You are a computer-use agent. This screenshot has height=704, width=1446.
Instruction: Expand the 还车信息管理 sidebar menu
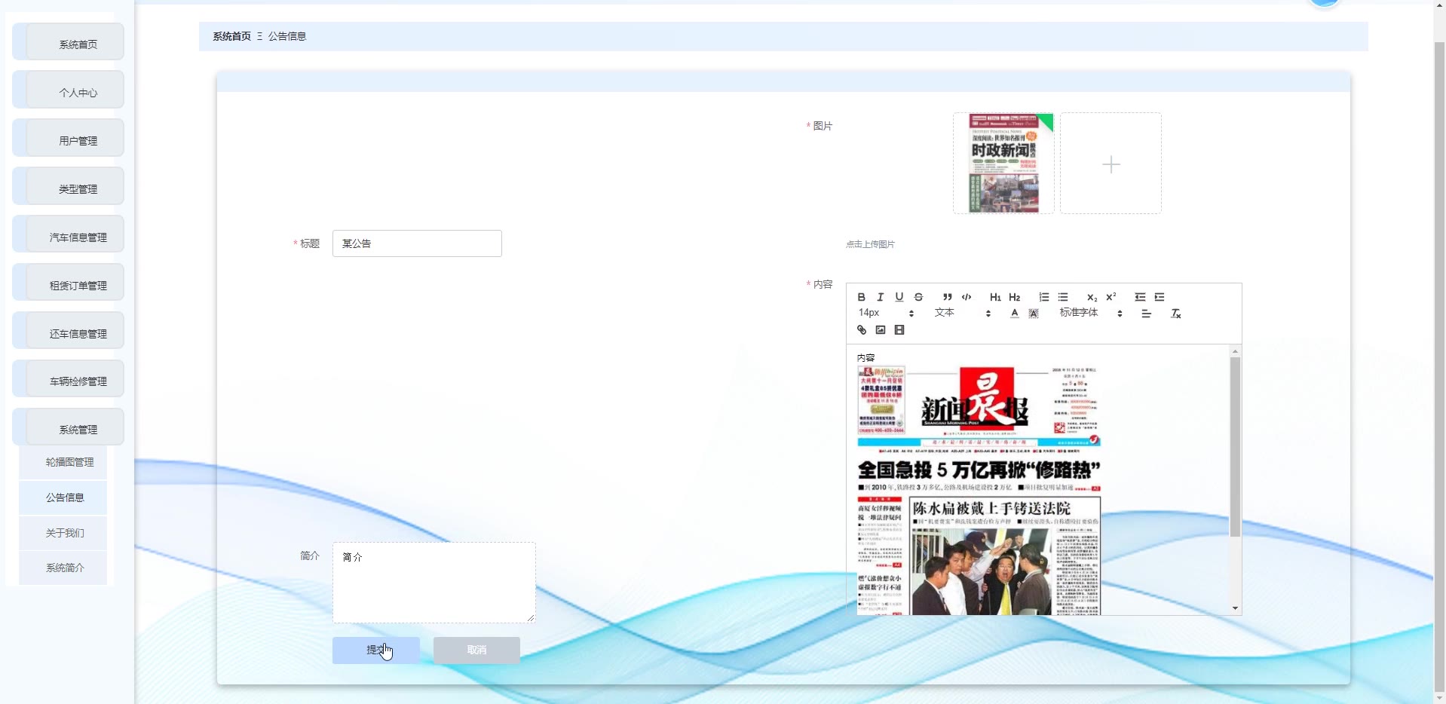pyautogui.click(x=69, y=332)
